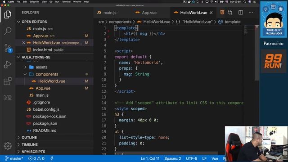Open the Help menu
288x162 pixels.
[86, 2]
